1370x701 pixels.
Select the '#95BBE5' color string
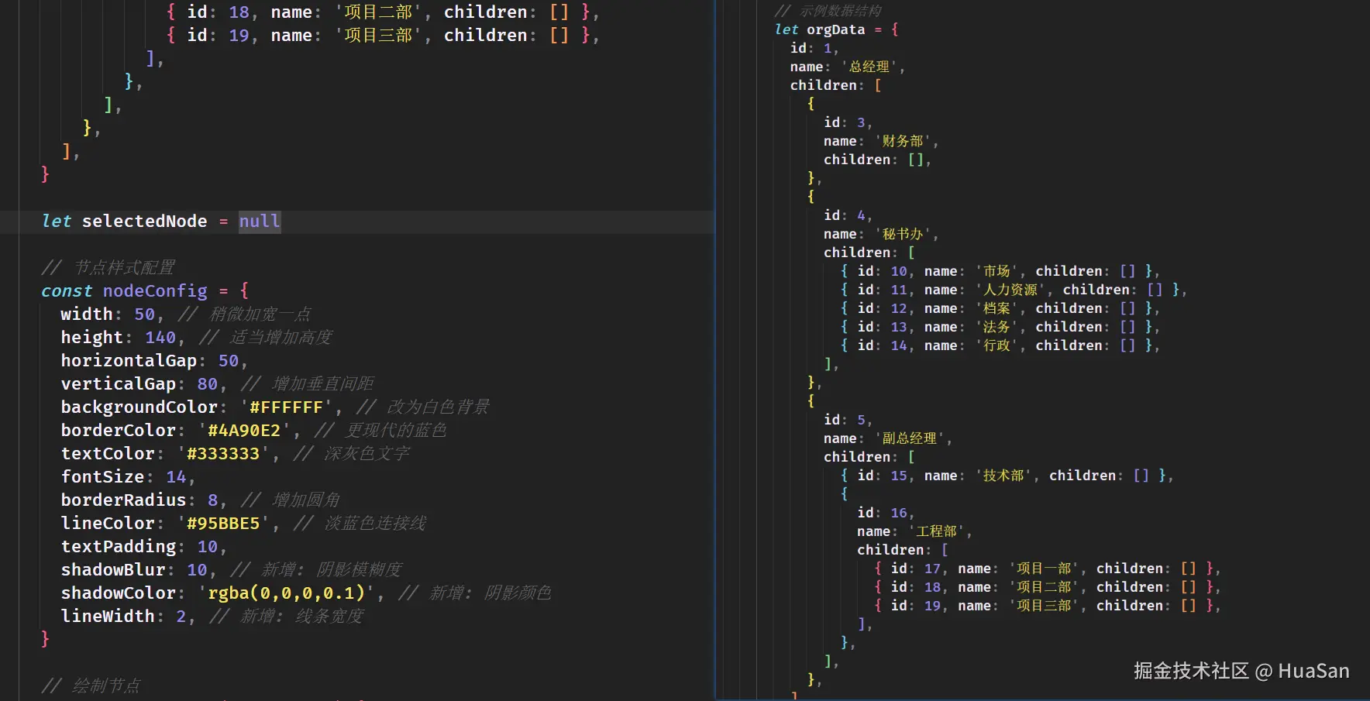pyautogui.click(x=223, y=524)
